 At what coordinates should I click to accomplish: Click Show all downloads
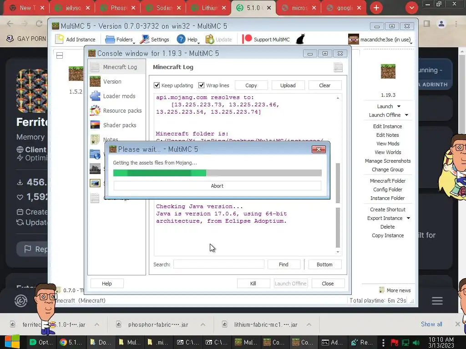pos(431,324)
